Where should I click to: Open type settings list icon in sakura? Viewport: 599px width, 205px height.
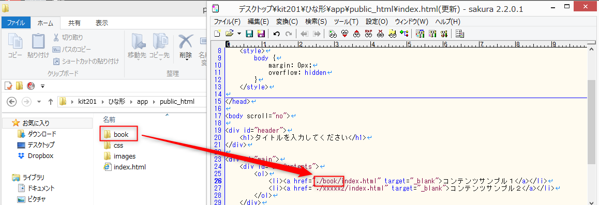(420, 34)
